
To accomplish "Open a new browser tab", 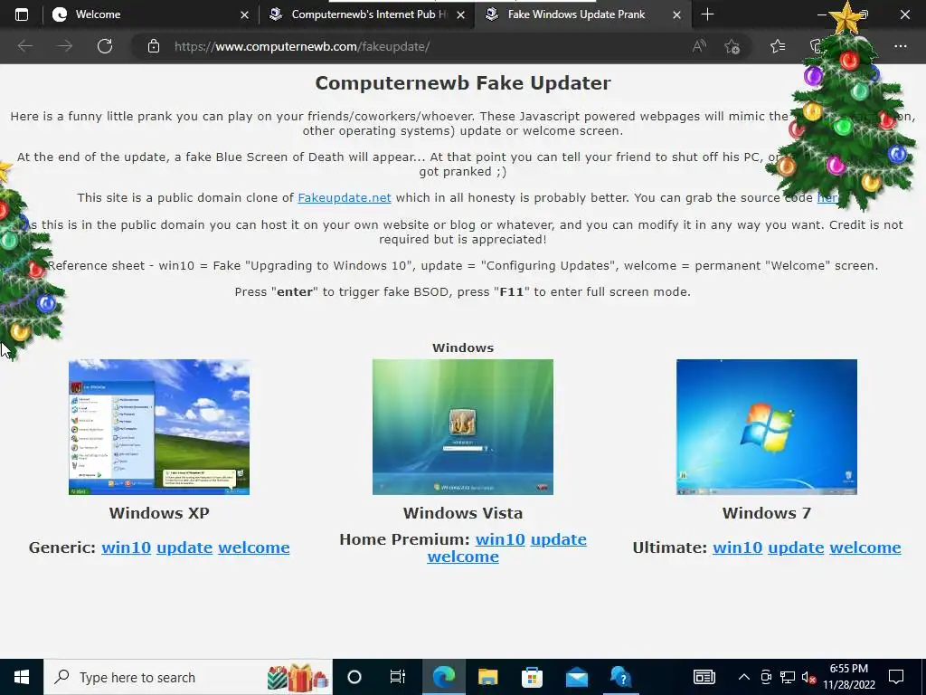I will click(x=707, y=14).
